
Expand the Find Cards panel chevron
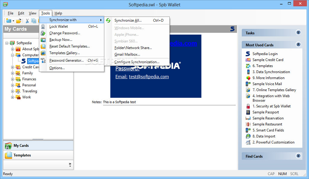tap(298, 156)
